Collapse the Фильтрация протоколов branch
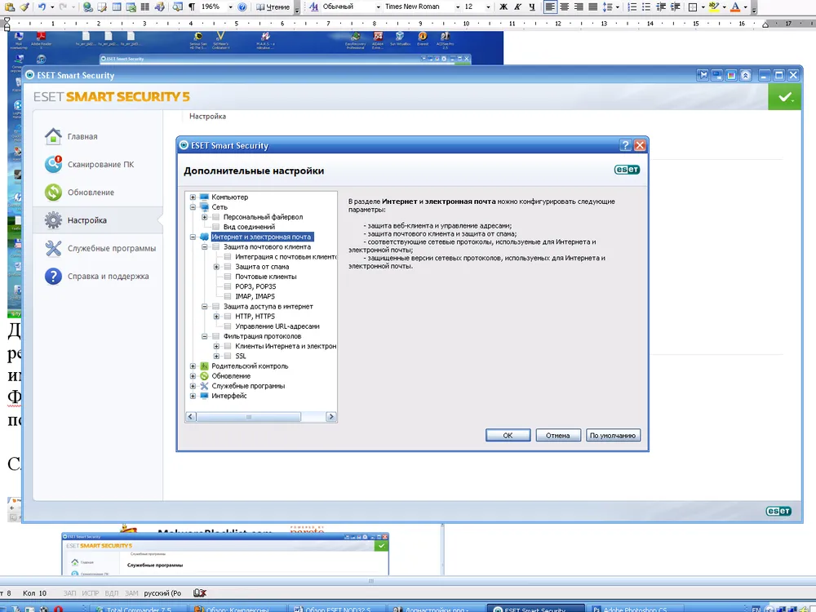816x612 pixels. [x=205, y=336]
